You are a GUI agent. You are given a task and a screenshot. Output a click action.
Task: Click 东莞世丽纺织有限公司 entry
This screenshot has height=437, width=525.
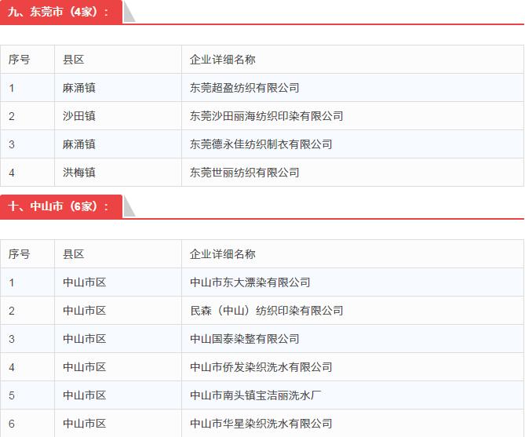244,173
